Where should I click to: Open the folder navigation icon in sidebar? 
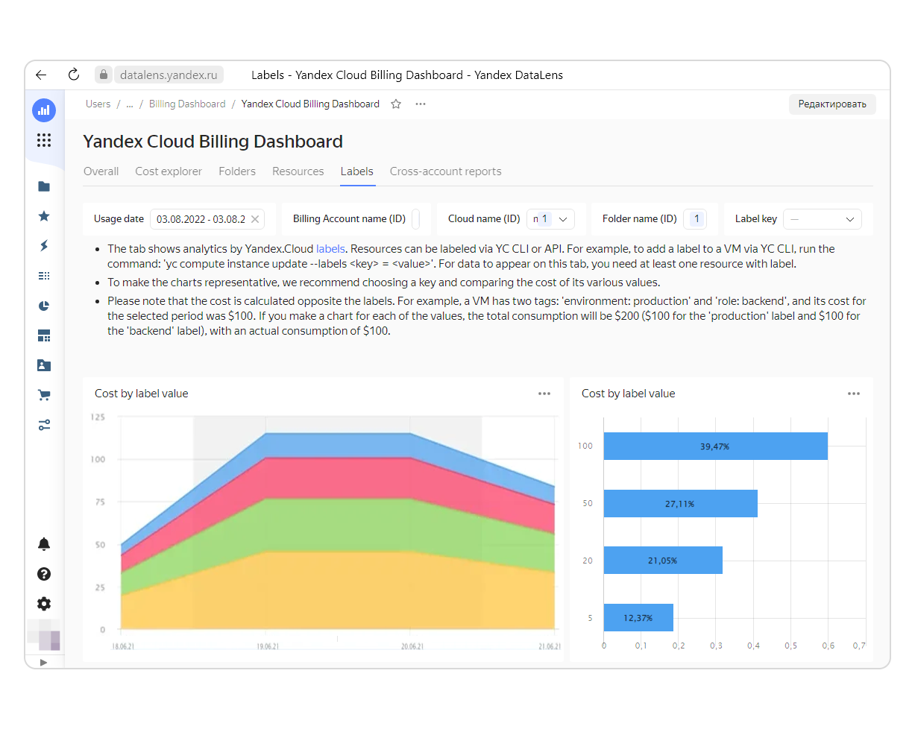(44, 186)
